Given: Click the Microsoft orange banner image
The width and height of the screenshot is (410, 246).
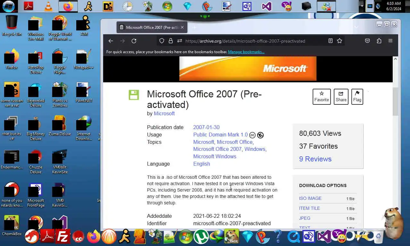Looking at the screenshot, I should (248, 68).
